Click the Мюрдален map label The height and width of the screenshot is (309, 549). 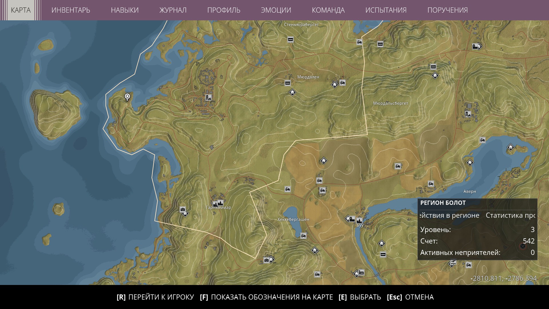[x=308, y=77]
